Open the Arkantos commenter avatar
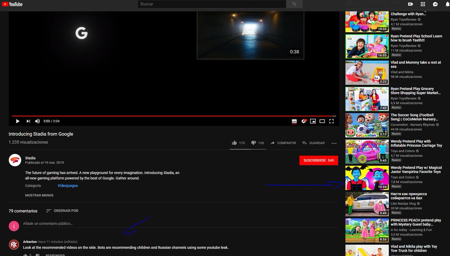Screen dimensions: 450x256 tap(14, 245)
